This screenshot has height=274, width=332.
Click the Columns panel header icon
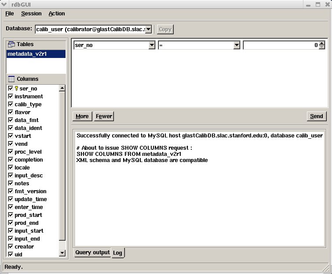11,79
